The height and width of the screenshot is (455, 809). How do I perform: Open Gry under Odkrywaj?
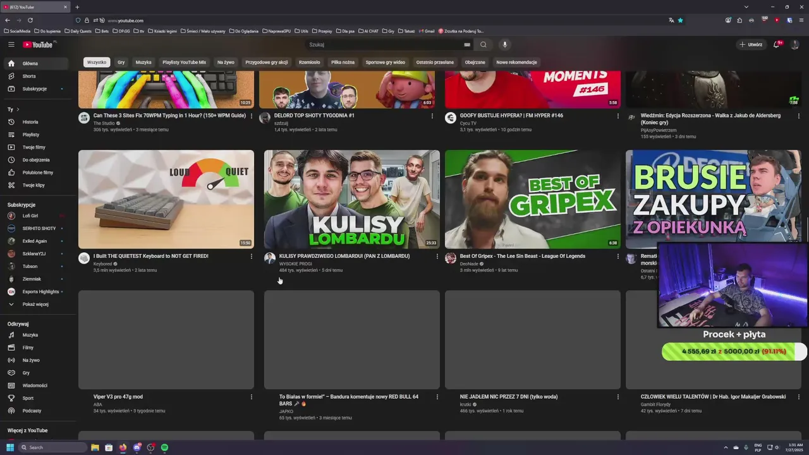click(x=35, y=373)
